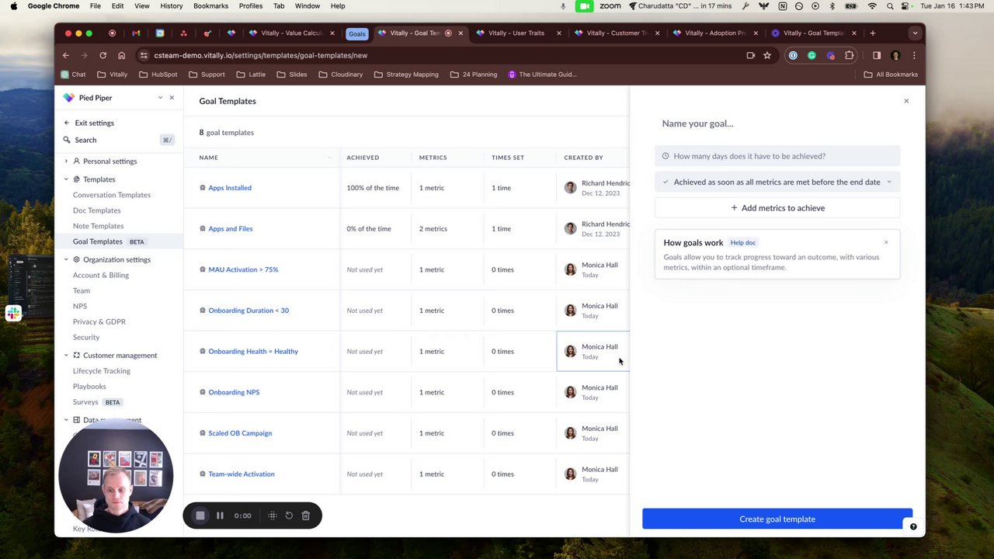Open Conversation Templates settings
994x559 pixels.
click(x=112, y=195)
